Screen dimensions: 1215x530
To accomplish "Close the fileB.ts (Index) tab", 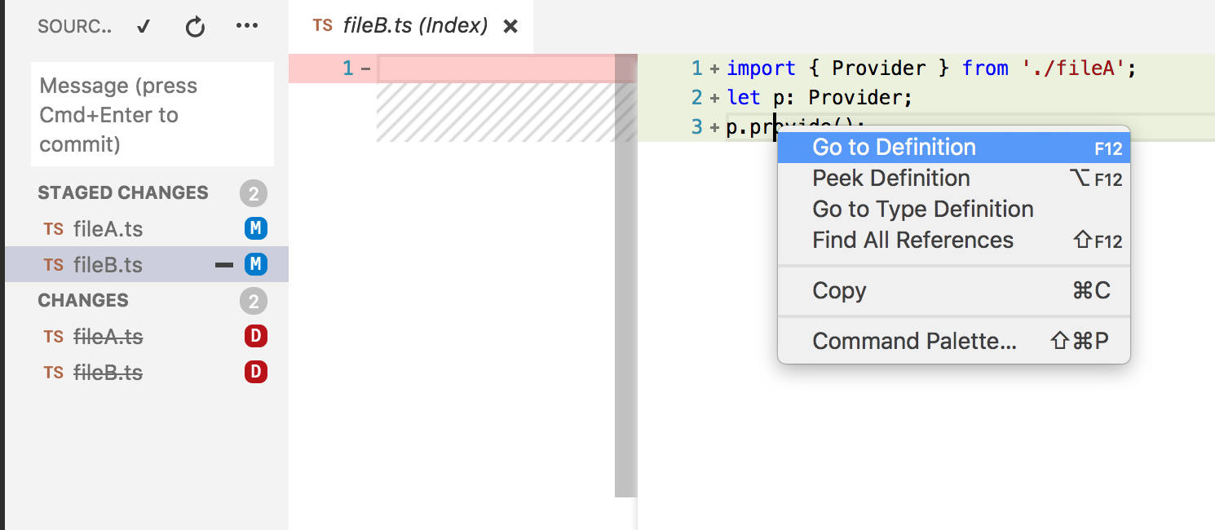I will (510, 25).
